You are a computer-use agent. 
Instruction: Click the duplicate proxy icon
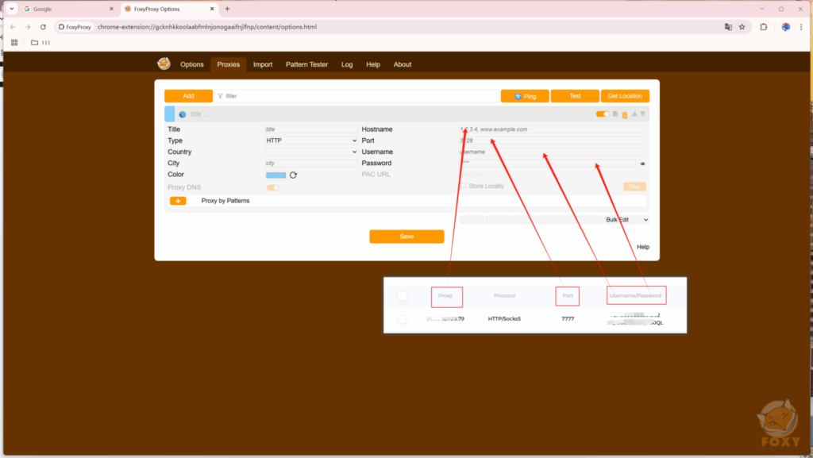tap(615, 115)
